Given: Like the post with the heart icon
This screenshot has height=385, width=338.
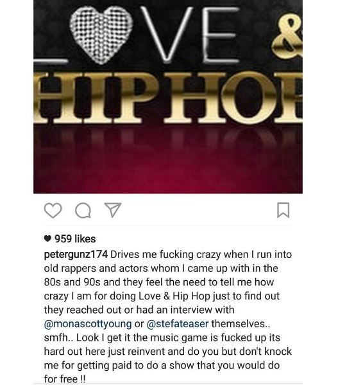Looking at the screenshot, I should (53, 210).
